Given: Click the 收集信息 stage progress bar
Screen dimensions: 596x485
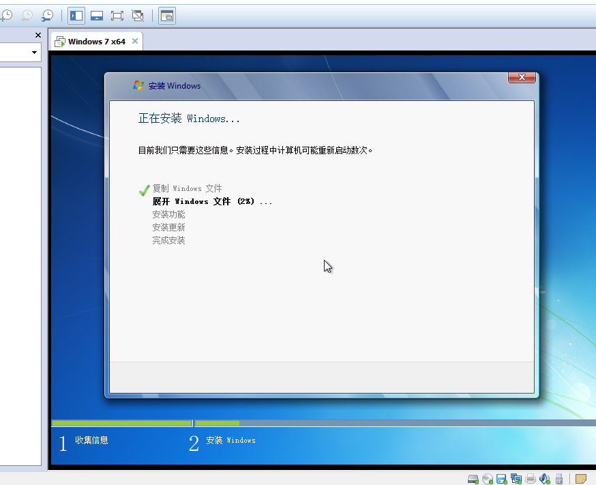Looking at the screenshot, I should pyautogui.click(x=121, y=423).
